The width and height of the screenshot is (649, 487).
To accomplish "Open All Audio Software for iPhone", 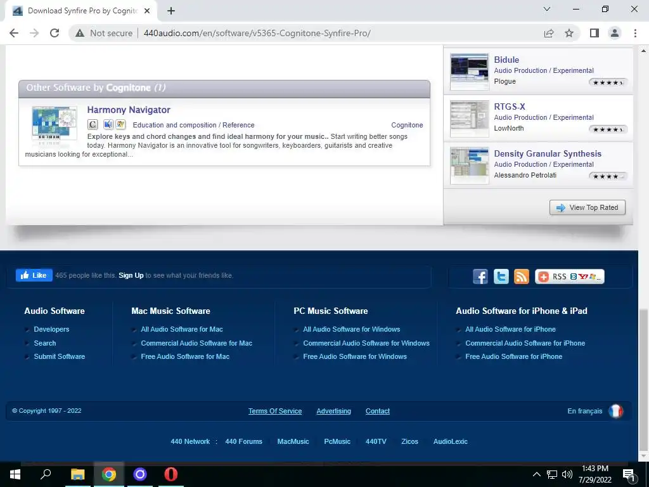I will pos(510,329).
